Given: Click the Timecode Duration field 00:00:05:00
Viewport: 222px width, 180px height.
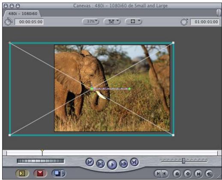Looking at the screenshot, I should click(x=29, y=22).
